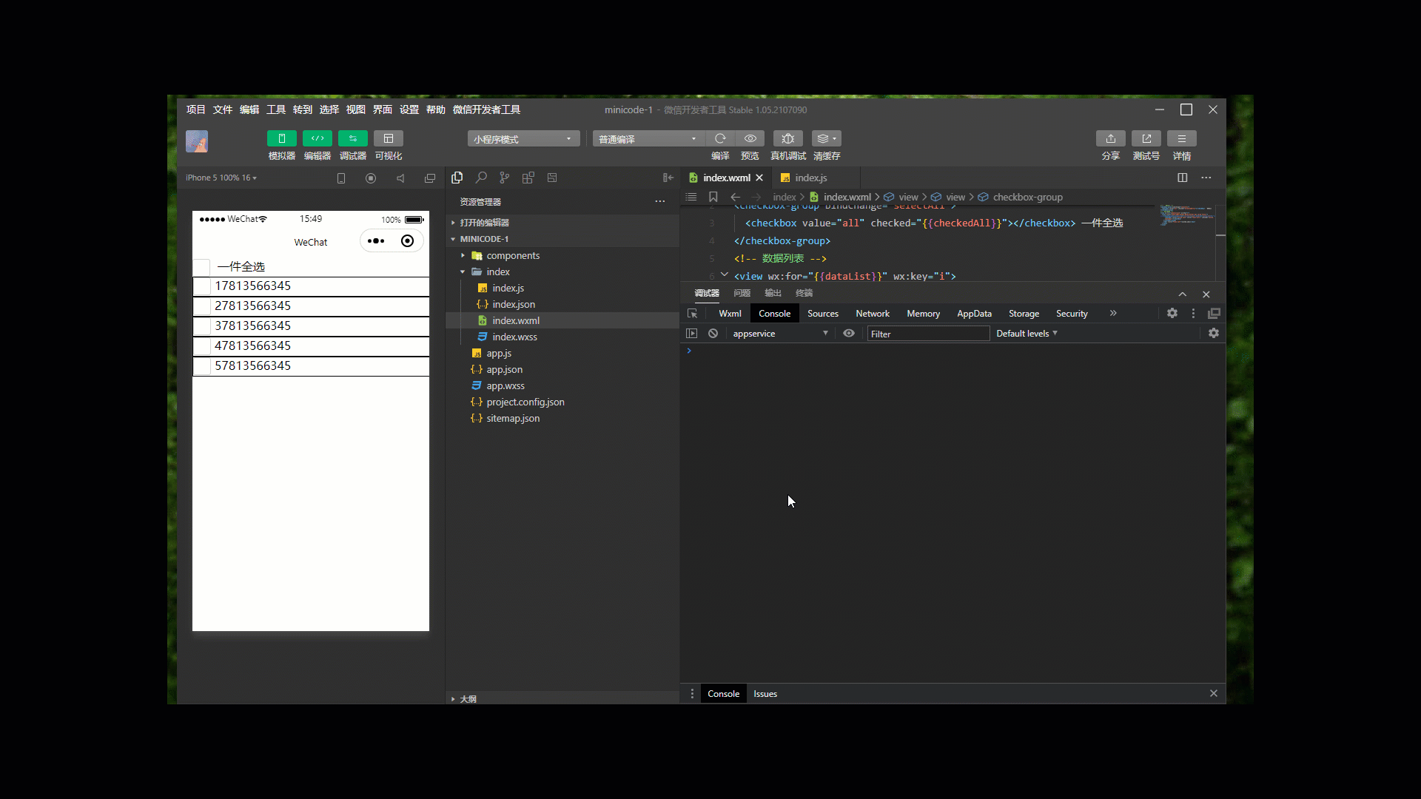Clear console with the ban icon
Screen dimensions: 1421x799
713,334
